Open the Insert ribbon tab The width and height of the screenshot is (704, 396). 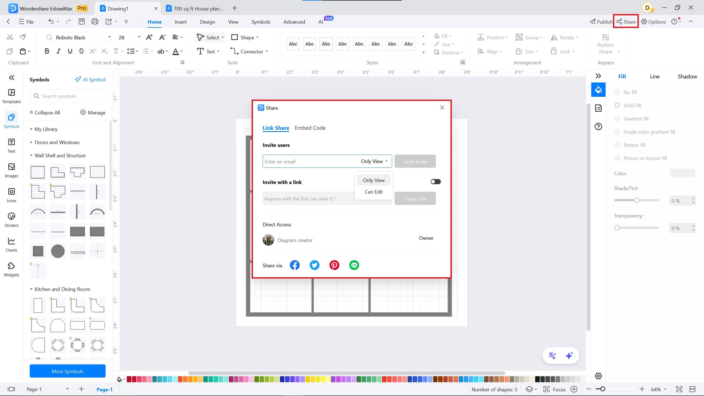(180, 22)
